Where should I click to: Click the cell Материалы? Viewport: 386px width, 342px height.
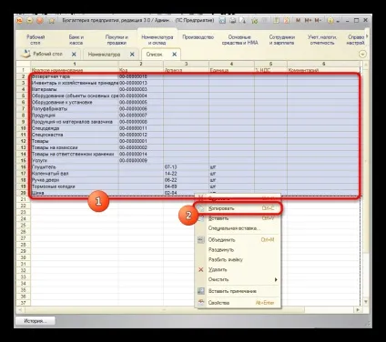75,89
